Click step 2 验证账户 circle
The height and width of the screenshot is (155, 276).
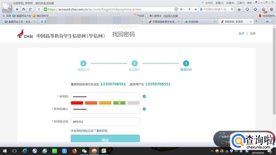tap(135, 63)
